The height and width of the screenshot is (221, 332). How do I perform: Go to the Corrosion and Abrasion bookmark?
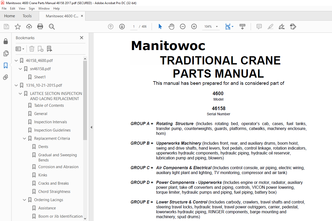[58, 167]
